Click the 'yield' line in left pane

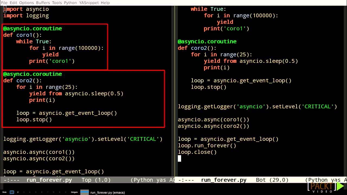pyautogui.click(x=50, y=54)
